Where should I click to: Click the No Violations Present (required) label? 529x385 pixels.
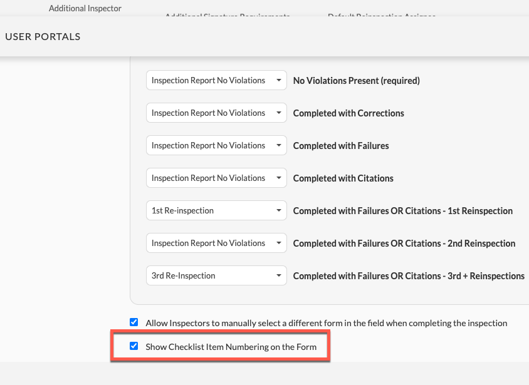point(356,81)
